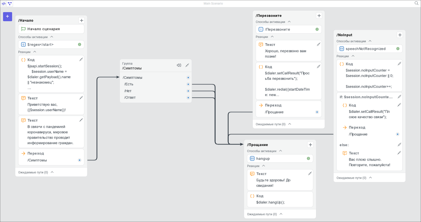Select the /Прощание state title
Image resolution: width=421 pixels, height=222 pixels.
(257, 145)
